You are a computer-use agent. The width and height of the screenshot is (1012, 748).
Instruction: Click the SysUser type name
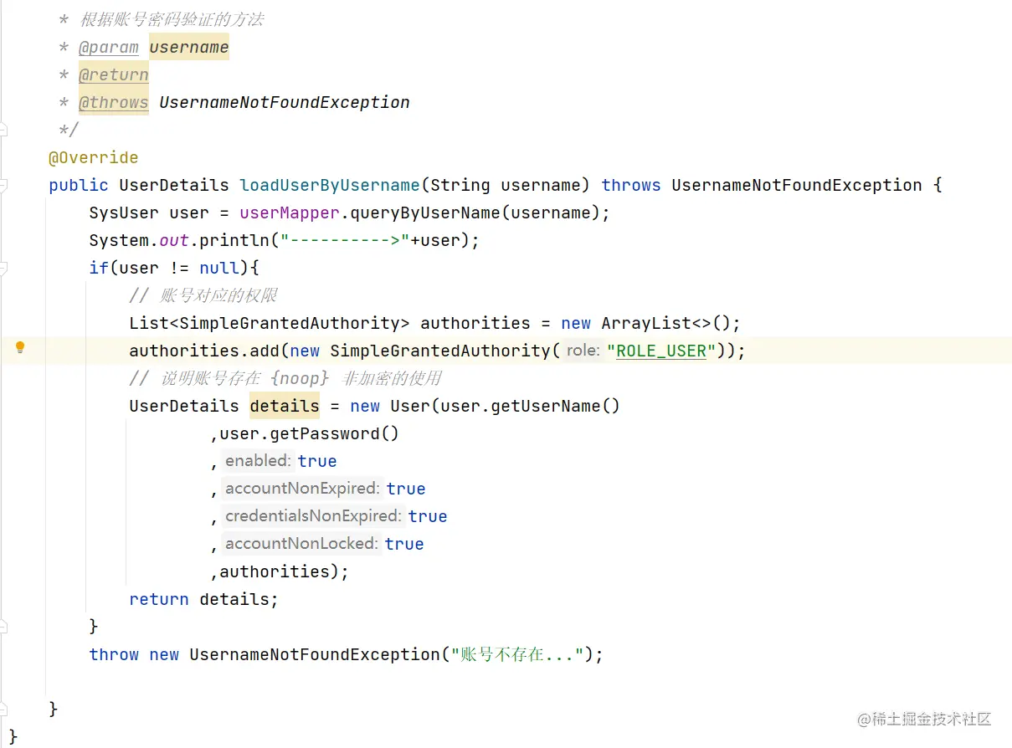point(124,213)
